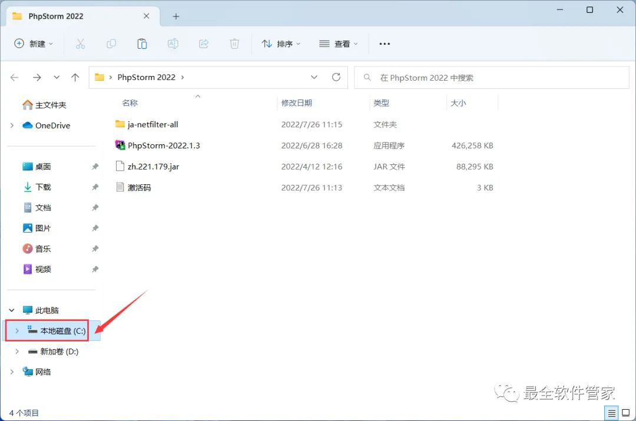
Task: Click the Copy icon in toolbar
Action: [x=111, y=44]
